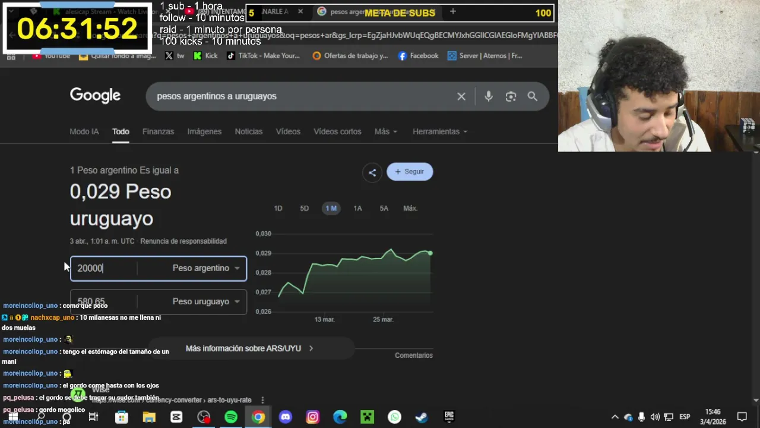The image size is (760, 428).
Task: Click the Google search text box
Action: pyautogui.click(x=303, y=96)
